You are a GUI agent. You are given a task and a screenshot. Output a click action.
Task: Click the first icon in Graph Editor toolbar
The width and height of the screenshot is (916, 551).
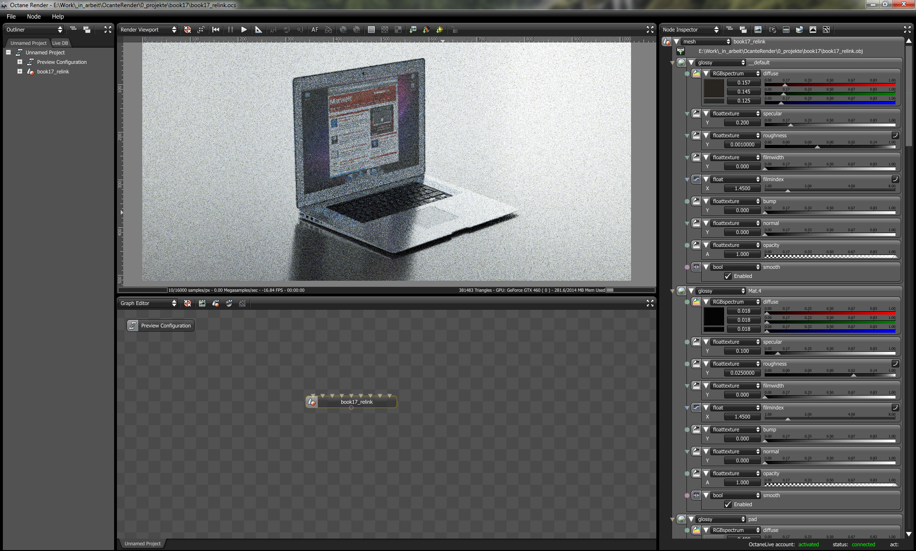tap(188, 303)
